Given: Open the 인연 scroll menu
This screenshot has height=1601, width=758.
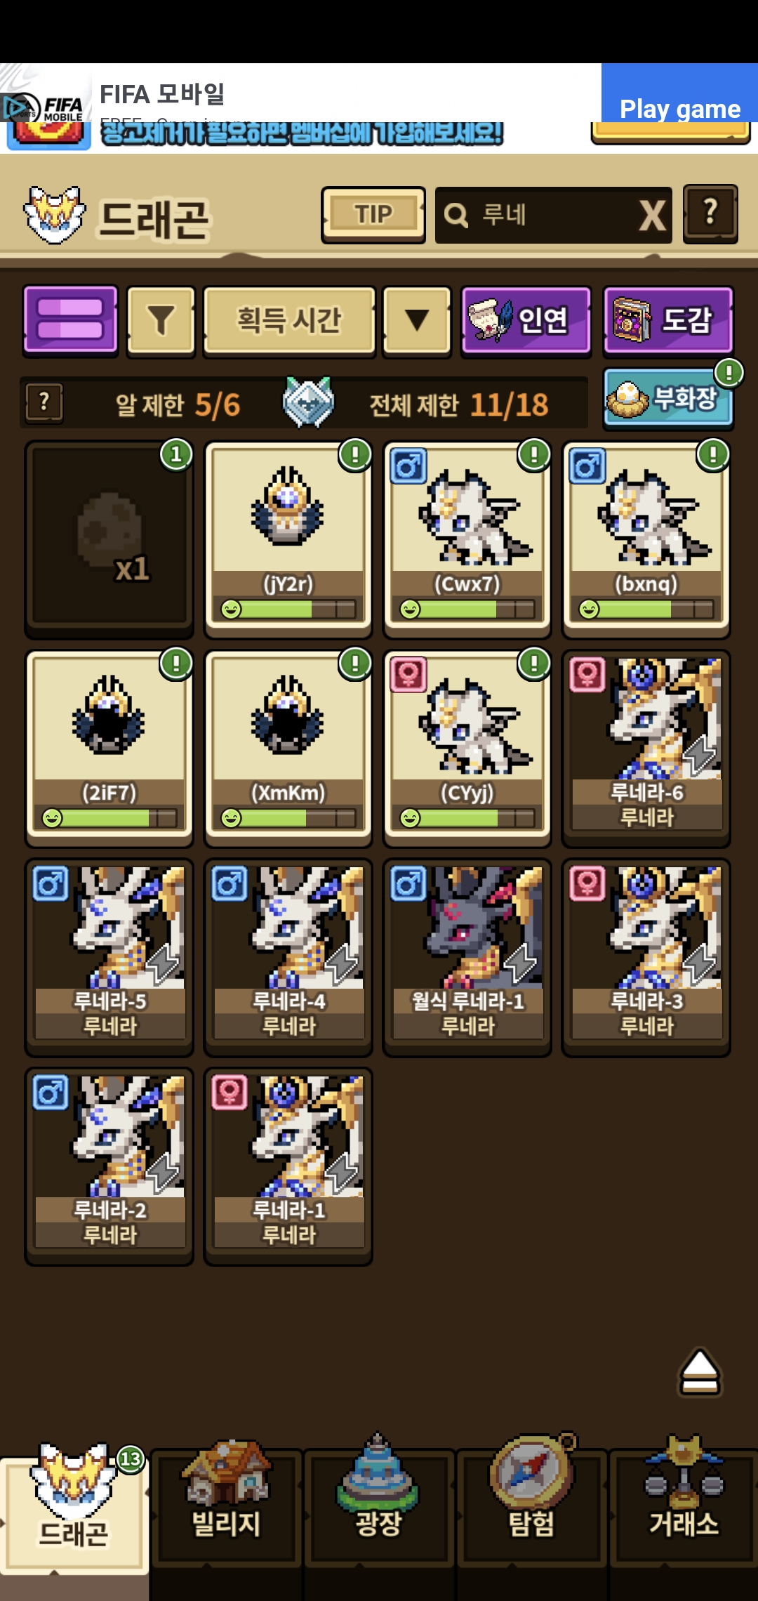Looking at the screenshot, I should tap(526, 321).
